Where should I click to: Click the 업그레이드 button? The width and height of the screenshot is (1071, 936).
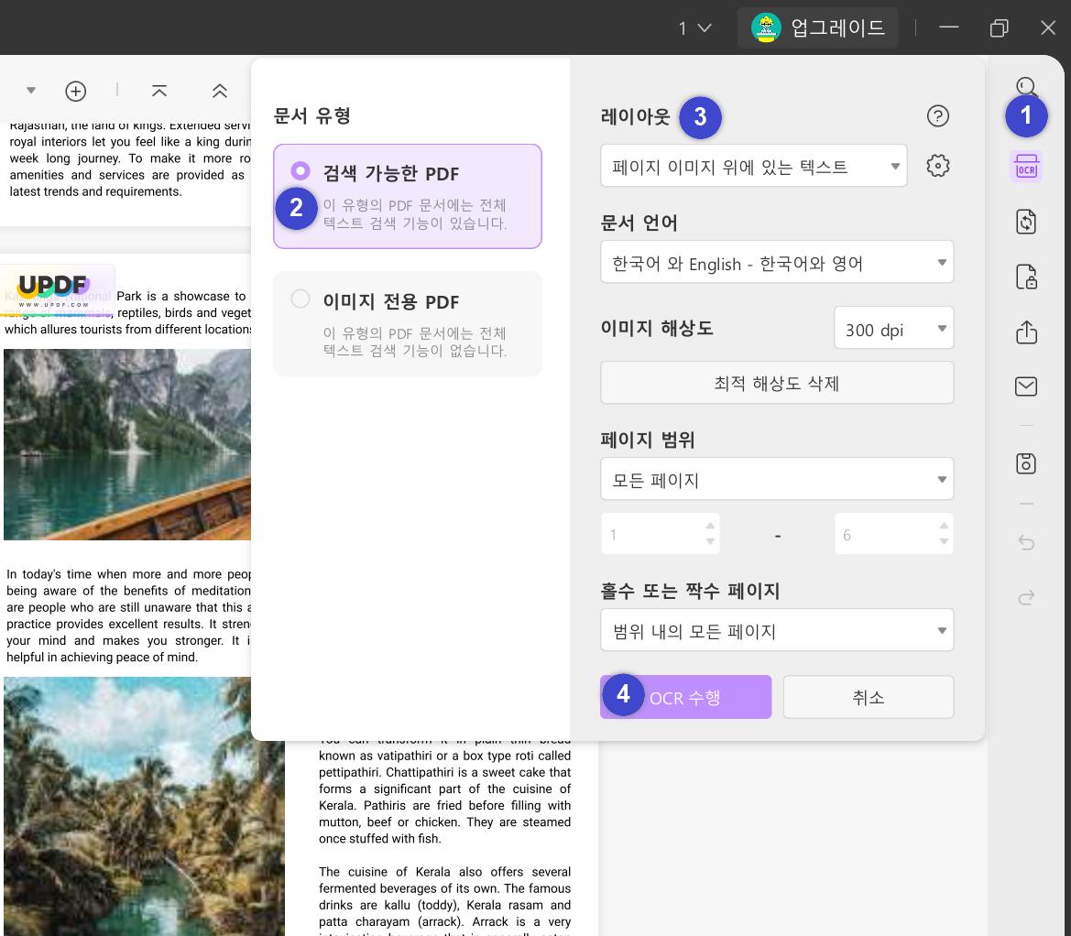click(x=817, y=28)
